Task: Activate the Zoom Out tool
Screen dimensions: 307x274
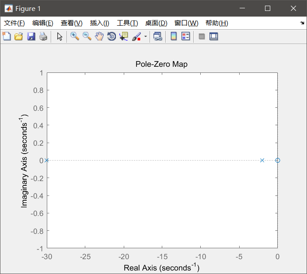Action: [87, 36]
